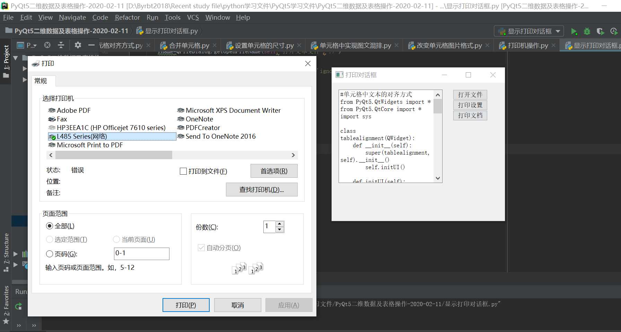The height and width of the screenshot is (332, 621).
Task: Click the printer list horizontal scrollbar thumb
Action: (114, 155)
